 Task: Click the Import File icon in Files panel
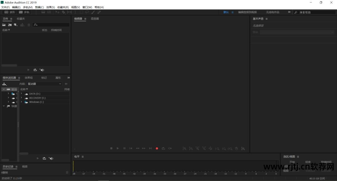point(10,25)
